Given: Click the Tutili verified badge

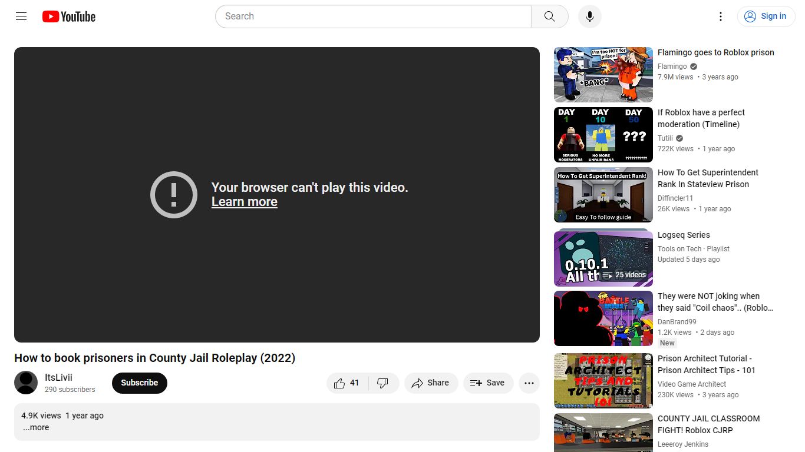Looking at the screenshot, I should (x=679, y=138).
